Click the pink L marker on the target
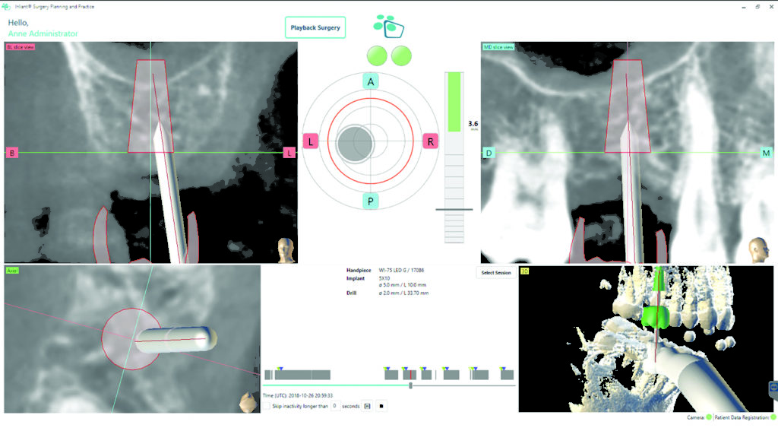778x428 pixels. [311, 141]
